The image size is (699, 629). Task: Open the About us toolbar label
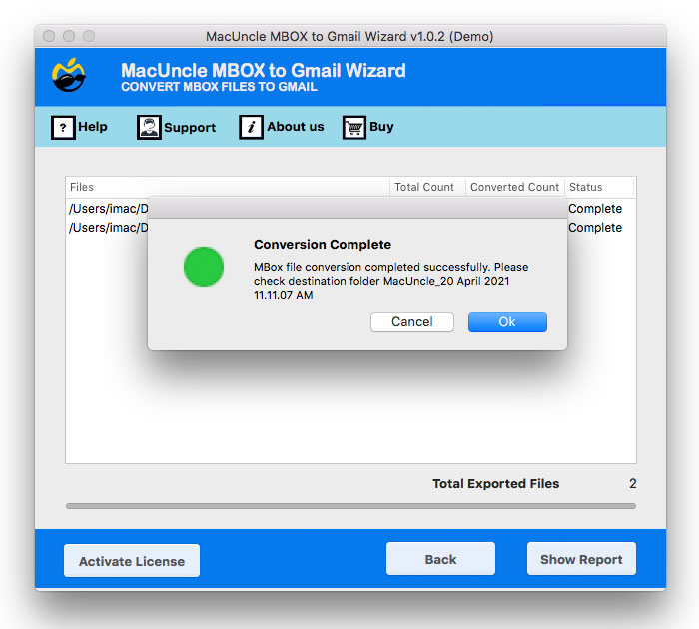point(296,127)
